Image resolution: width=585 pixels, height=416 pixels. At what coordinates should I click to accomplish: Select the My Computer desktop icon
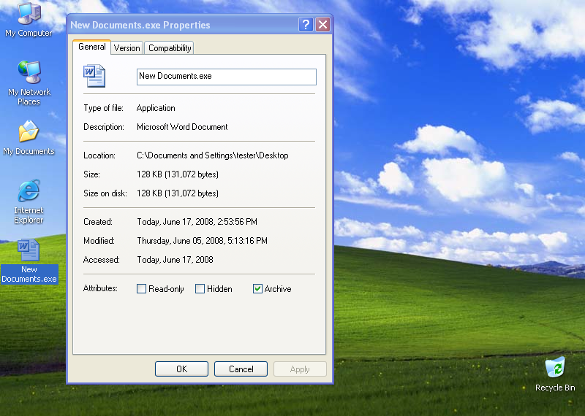pos(29,15)
